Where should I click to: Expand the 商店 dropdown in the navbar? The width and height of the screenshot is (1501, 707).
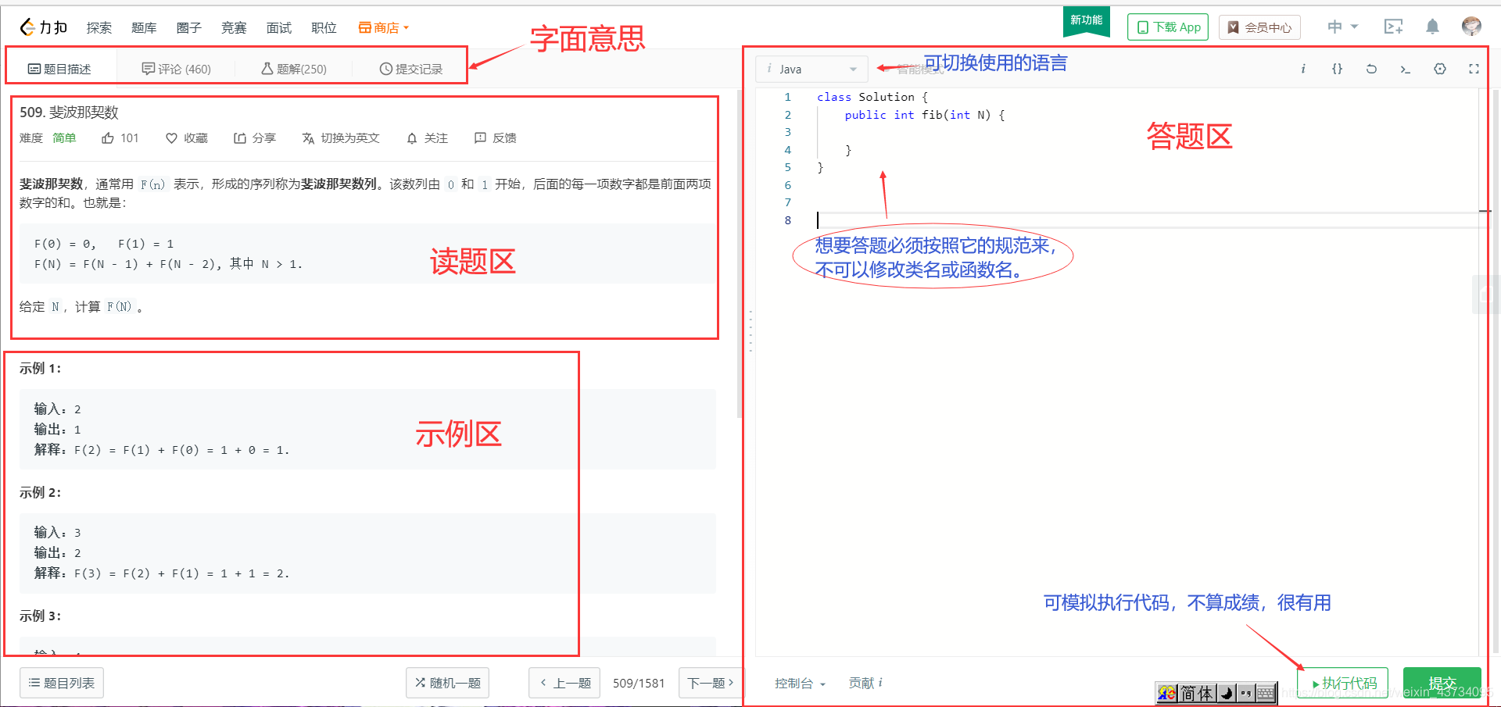pos(382,27)
